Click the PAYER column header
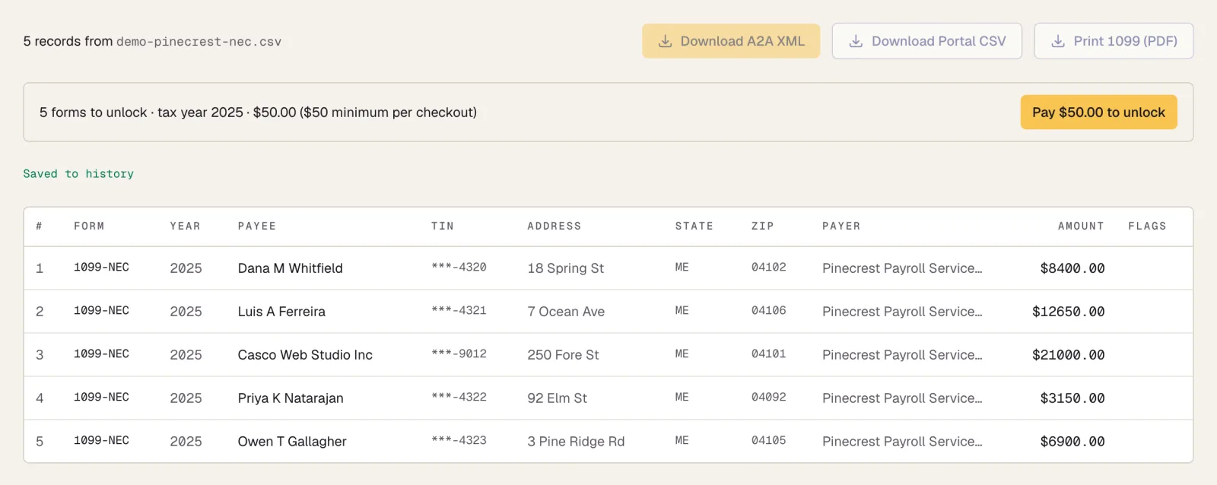Image resolution: width=1217 pixels, height=485 pixels. pos(841,227)
